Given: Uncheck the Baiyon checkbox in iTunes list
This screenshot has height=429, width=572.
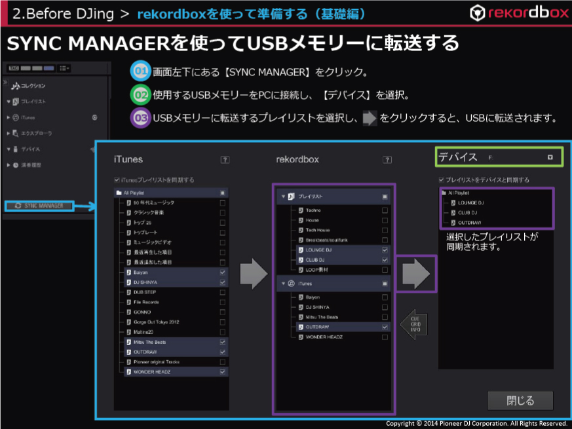Looking at the screenshot, I should 223,272.
